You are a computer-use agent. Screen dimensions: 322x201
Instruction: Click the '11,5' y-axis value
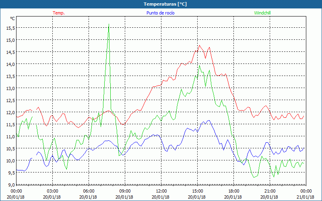(x=10, y=125)
